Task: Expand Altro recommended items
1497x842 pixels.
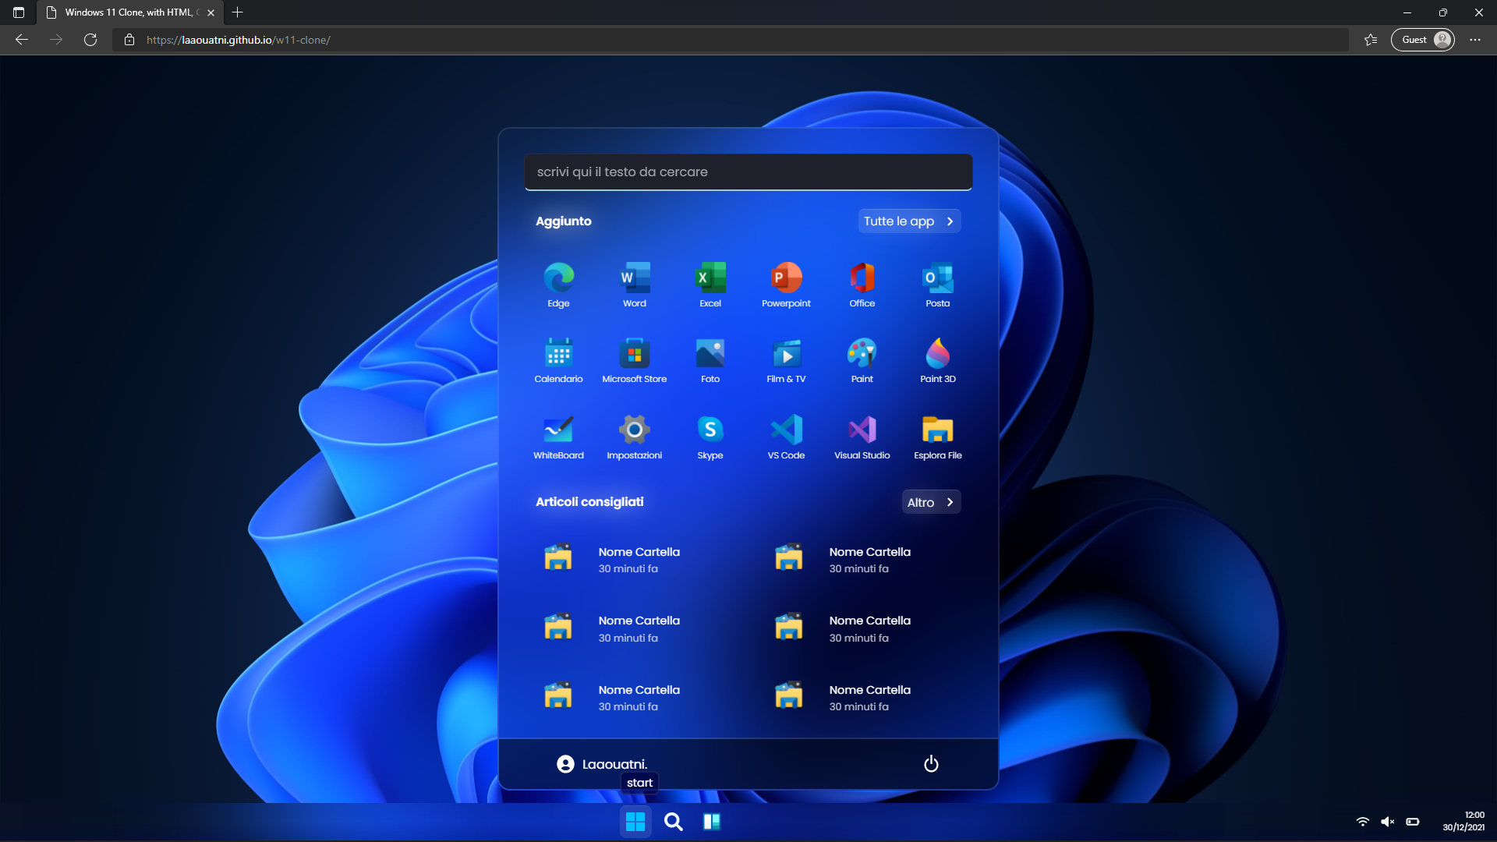Action: (929, 502)
